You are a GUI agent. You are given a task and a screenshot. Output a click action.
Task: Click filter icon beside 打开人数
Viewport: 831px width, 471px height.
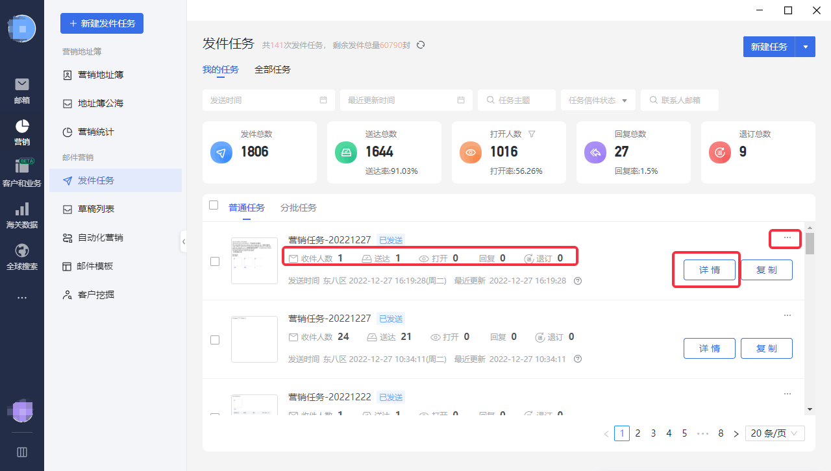[532, 134]
